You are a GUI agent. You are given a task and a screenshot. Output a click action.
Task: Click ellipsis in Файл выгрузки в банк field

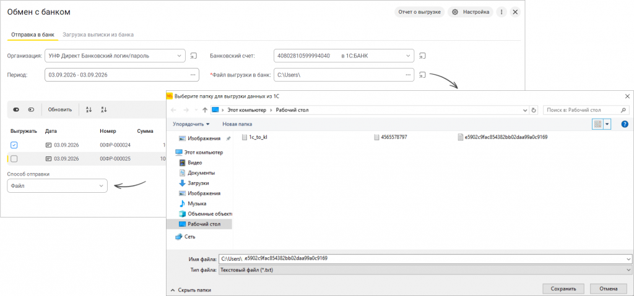pyautogui.click(x=409, y=75)
